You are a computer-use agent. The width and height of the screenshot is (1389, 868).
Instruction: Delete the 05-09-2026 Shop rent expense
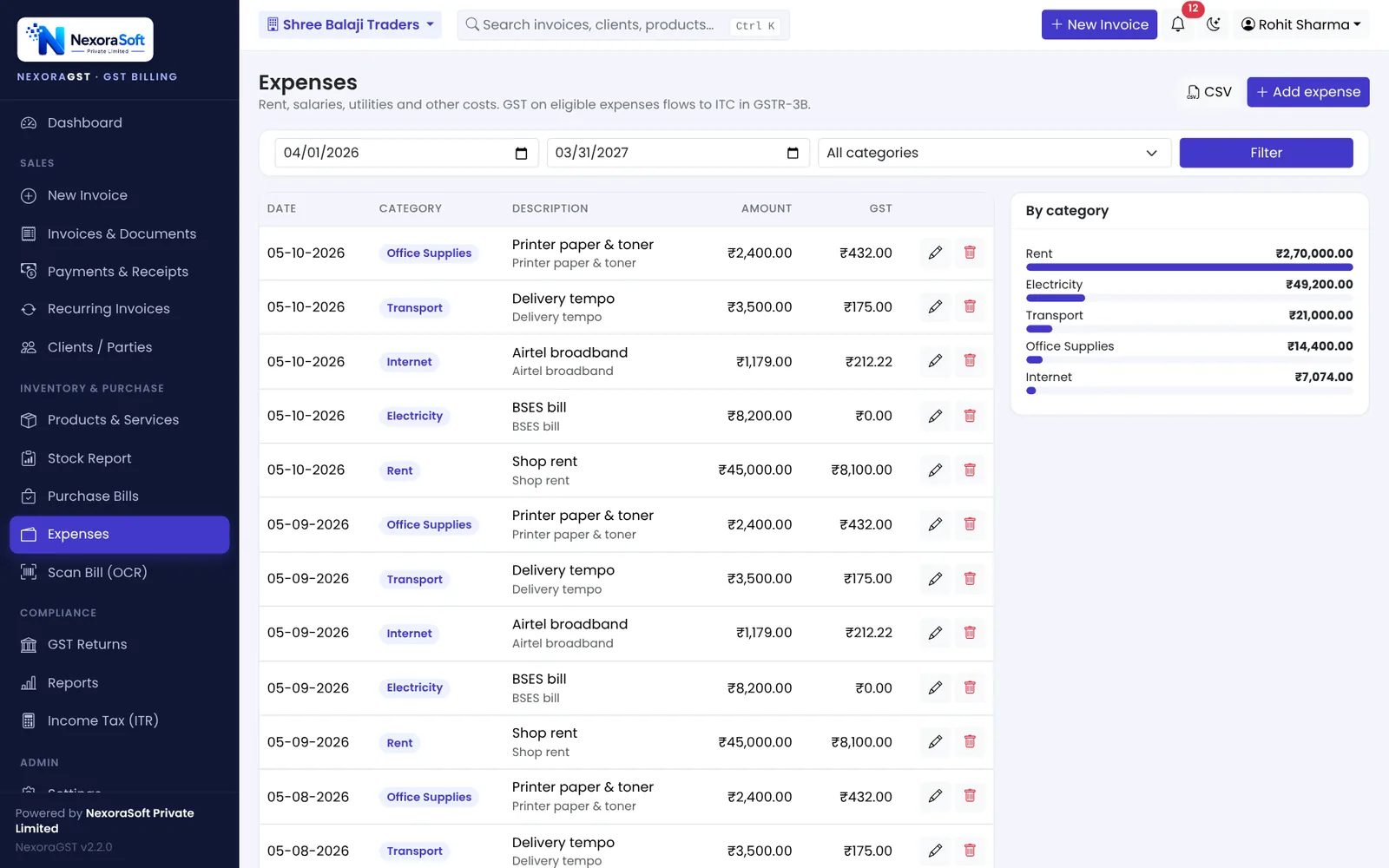click(970, 742)
